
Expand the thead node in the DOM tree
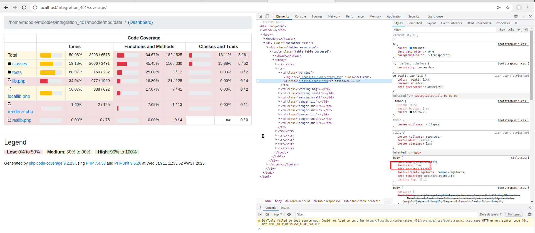pos(273,56)
